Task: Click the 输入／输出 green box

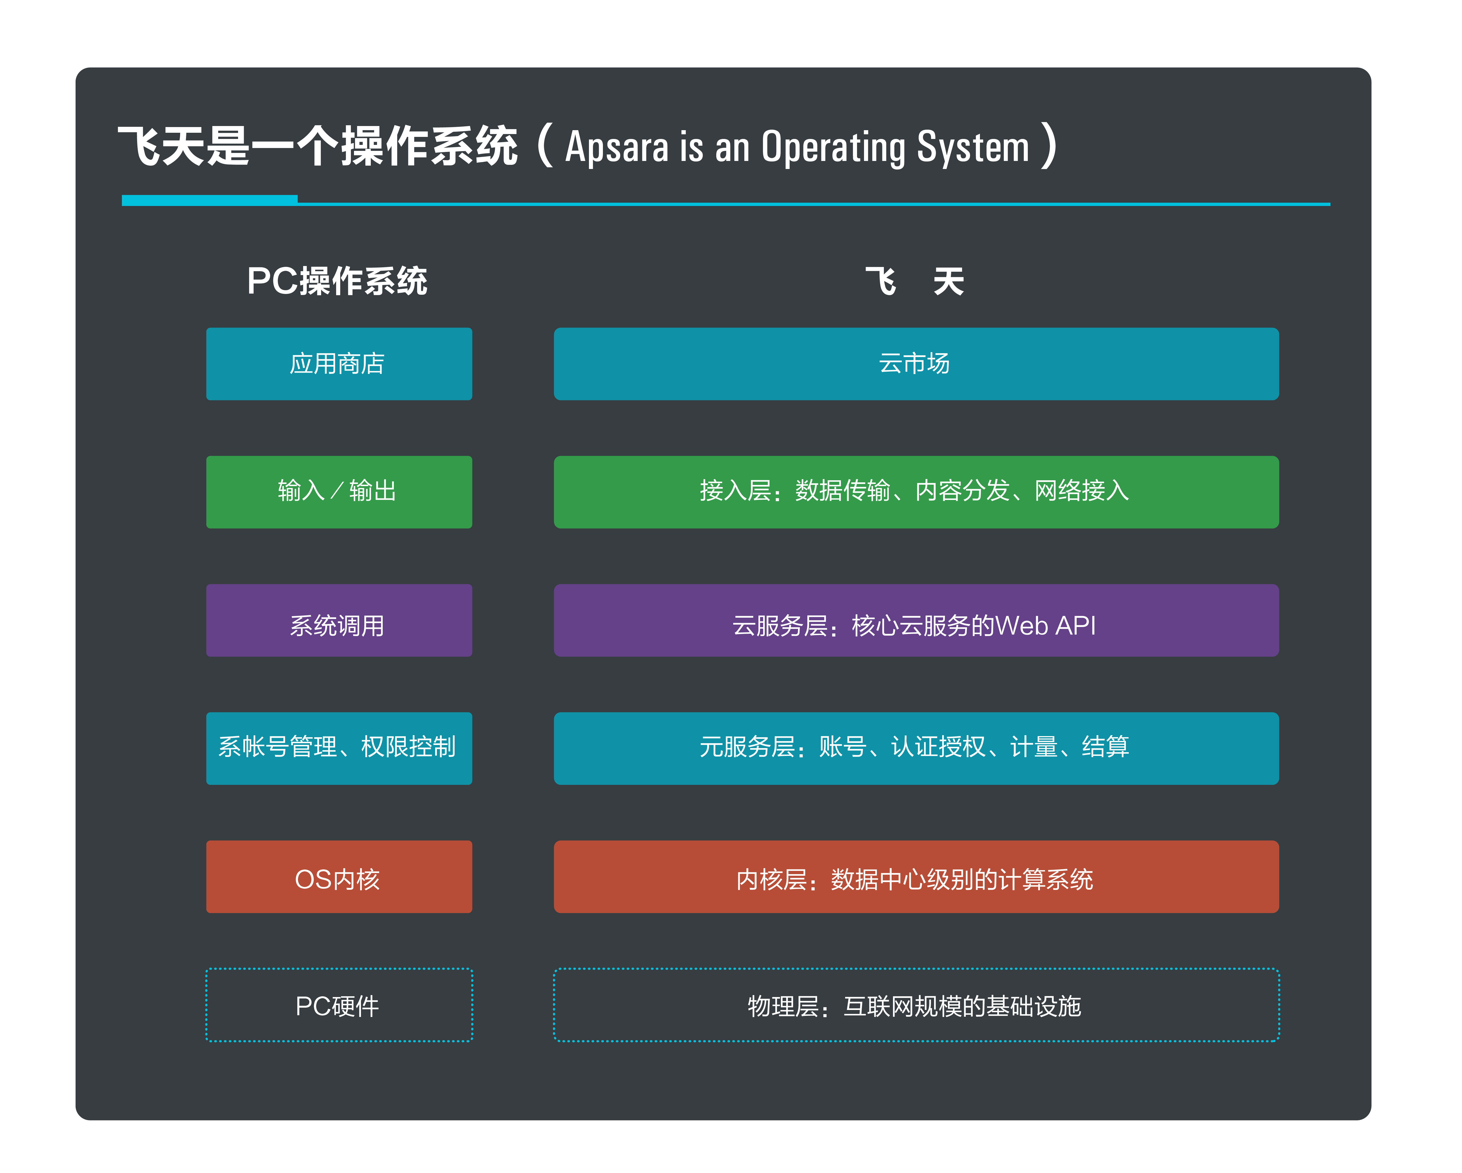Action: 338,492
